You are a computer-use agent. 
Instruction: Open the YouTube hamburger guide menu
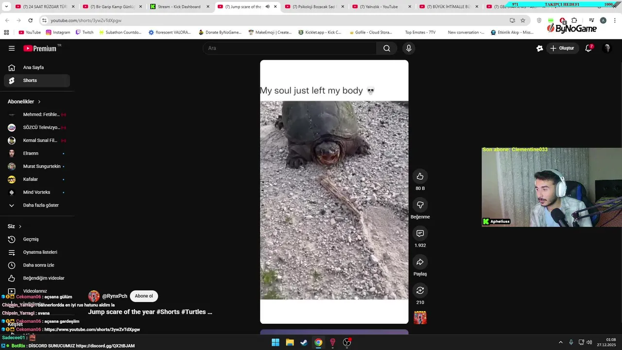click(x=12, y=48)
